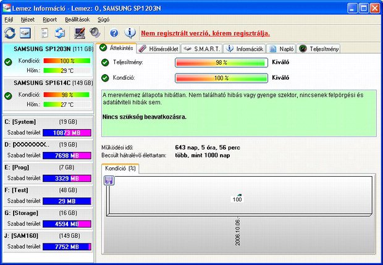
Task: Click Kiváló label beside Kondíció bar
Action: pyautogui.click(x=280, y=78)
